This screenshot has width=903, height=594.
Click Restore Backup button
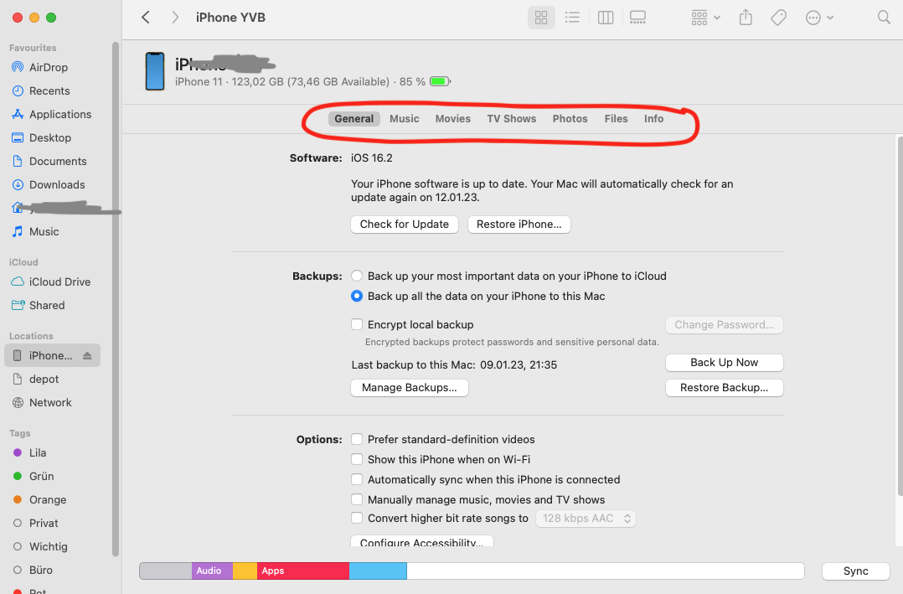click(x=724, y=388)
